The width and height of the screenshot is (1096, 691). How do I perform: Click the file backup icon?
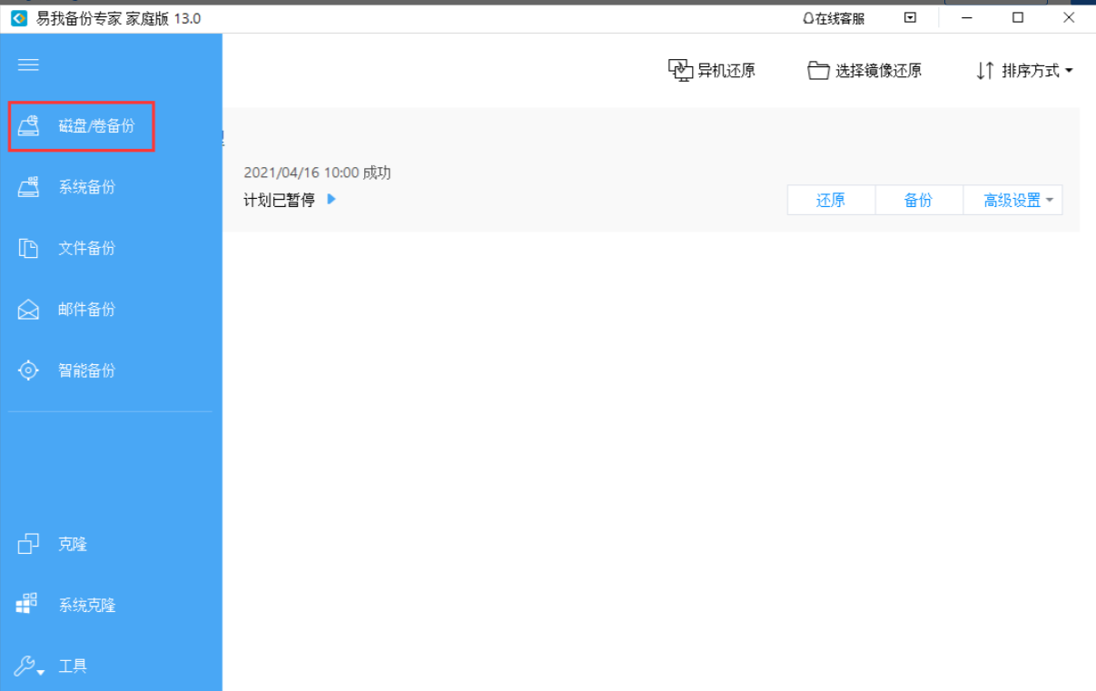(x=29, y=249)
